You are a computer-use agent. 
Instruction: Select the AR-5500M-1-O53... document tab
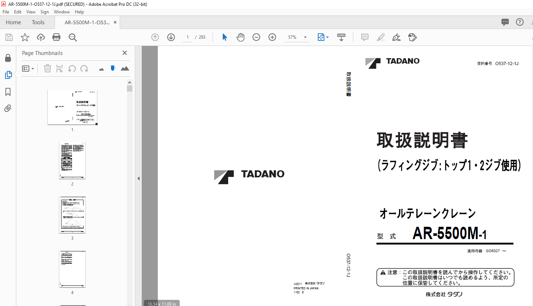[87, 22]
